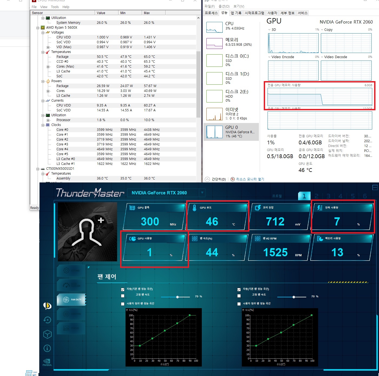
Task: Click the Clocks waveform icon in HWMonitor
Action: [48, 125]
